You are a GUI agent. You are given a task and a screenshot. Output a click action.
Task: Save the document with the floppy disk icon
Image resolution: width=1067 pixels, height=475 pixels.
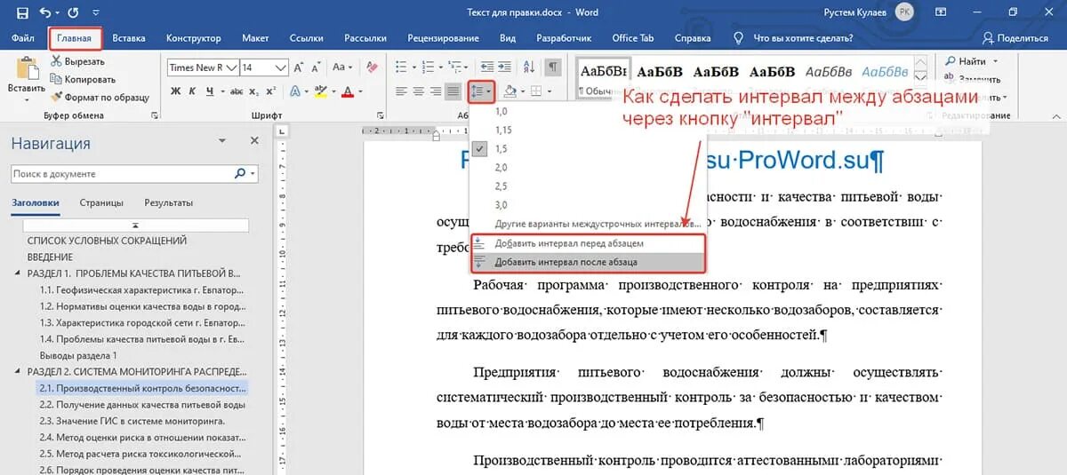point(21,12)
